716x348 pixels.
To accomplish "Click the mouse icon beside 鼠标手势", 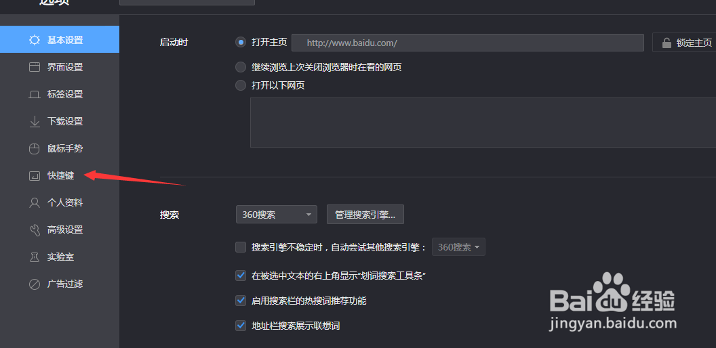I will click(x=35, y=149).
